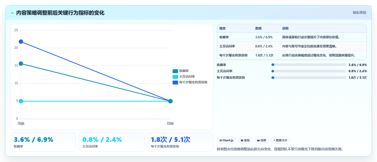Toggle the 收藏率 legend color box
The width and height of the screenshot is (377, 162).
point(175,71)
